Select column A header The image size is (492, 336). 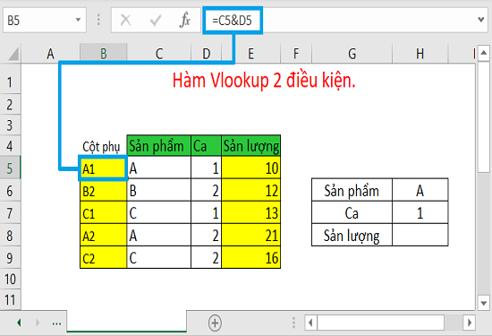[50, 54]
